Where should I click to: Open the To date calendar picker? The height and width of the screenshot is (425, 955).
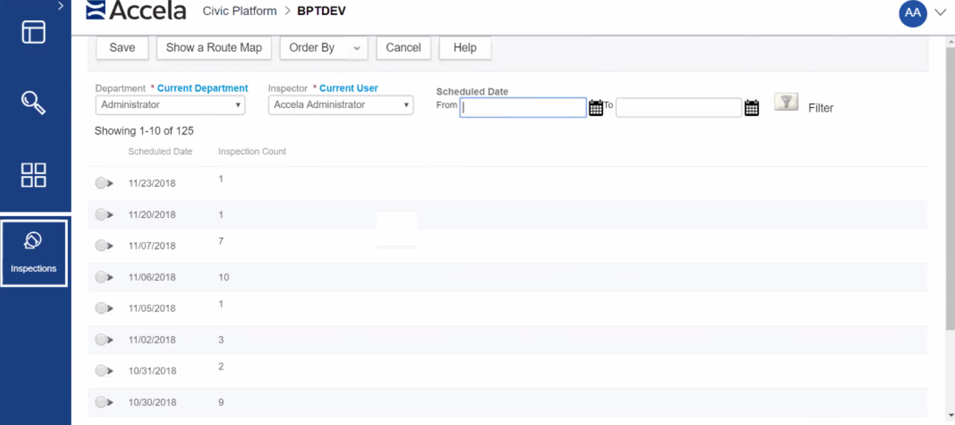tap(751, 108)
